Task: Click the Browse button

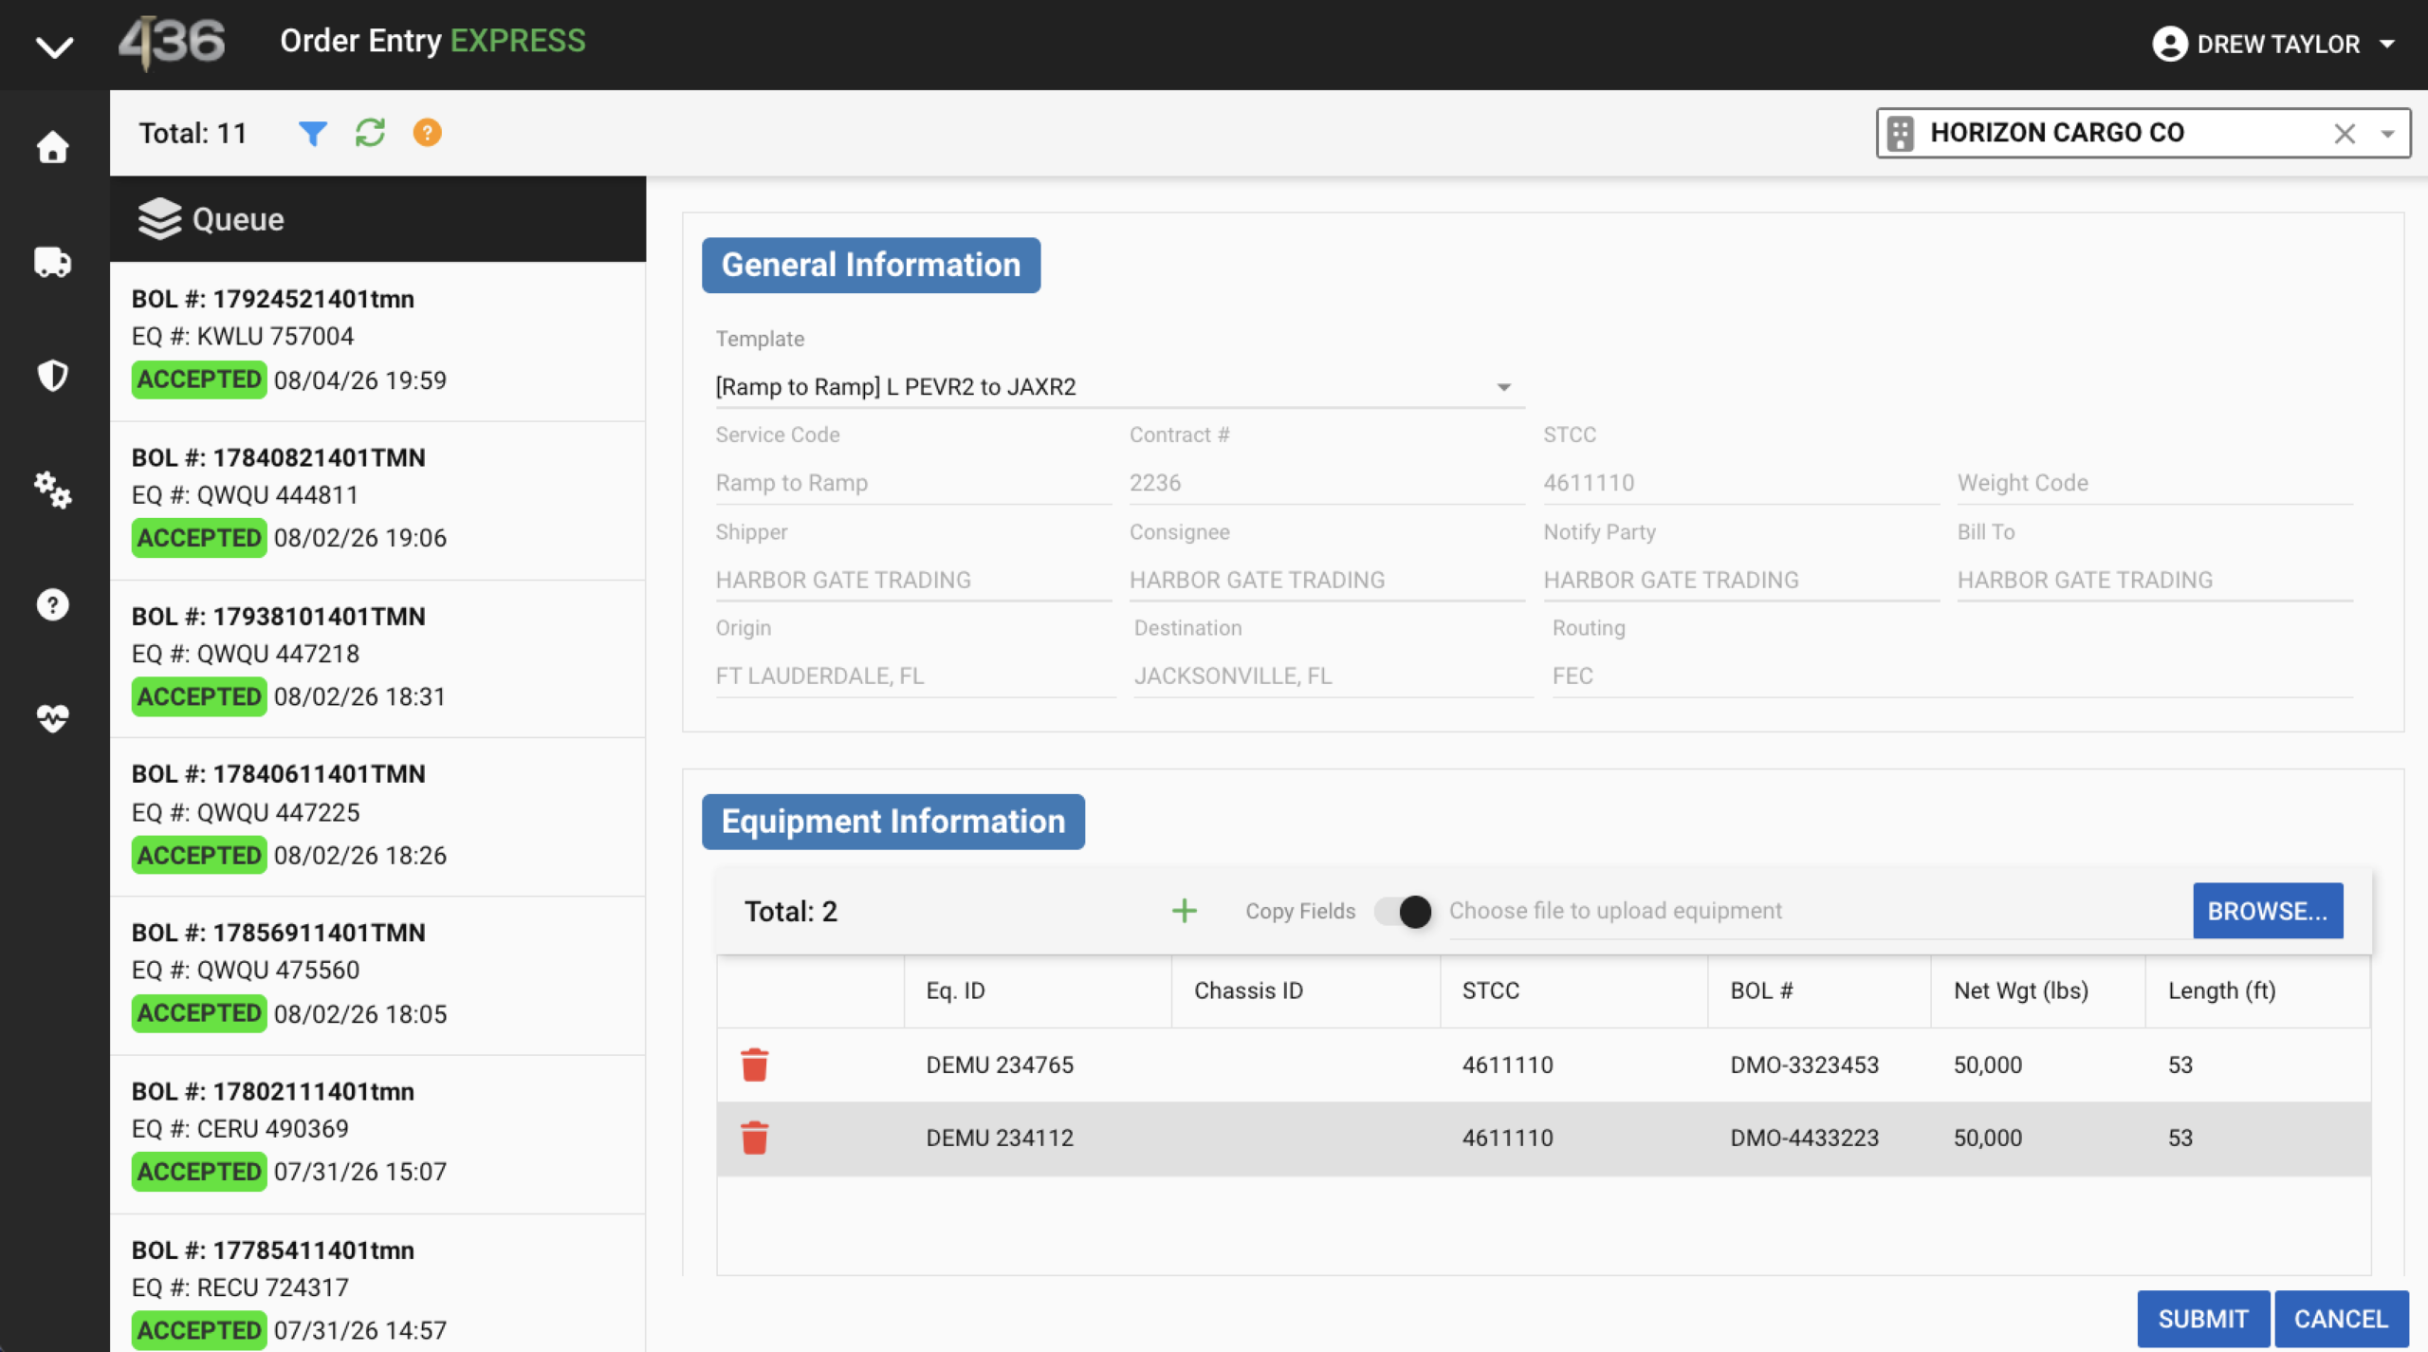Action: click(2267, 911)
